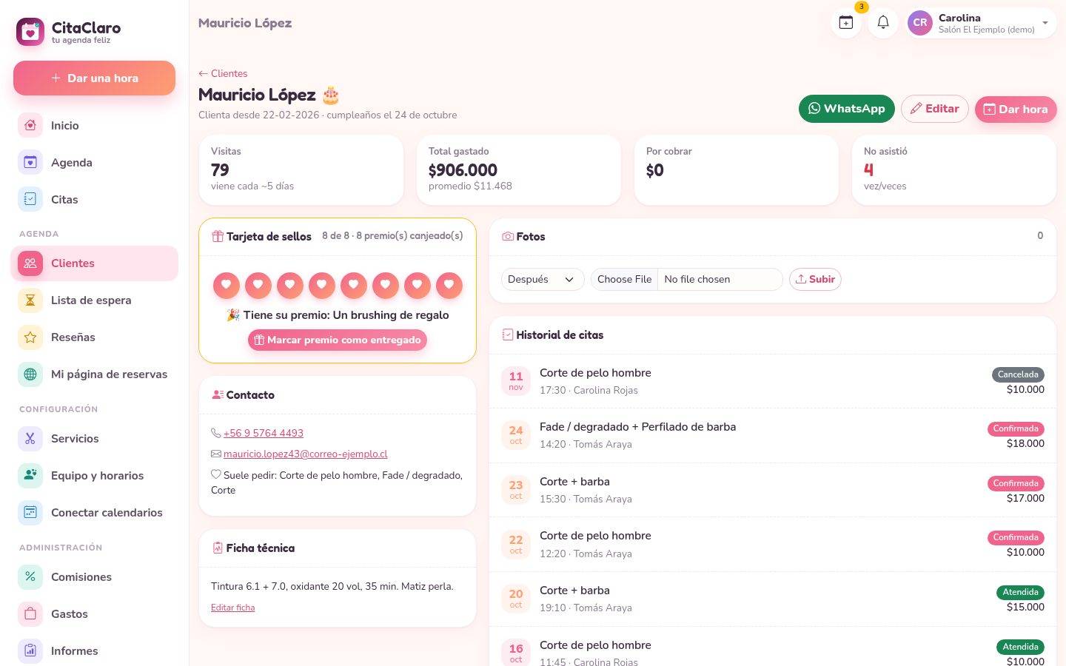The height and width of the screenshot is (666, 1066).
Task: Open the 24 oct Fade / degradado appointment
Action: coord(773,435)
